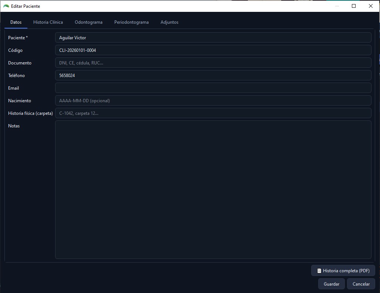Image resolution: width=380 pixels, height=293 pixels.
Task: Select the Datos tab
Action: point(16,22)
